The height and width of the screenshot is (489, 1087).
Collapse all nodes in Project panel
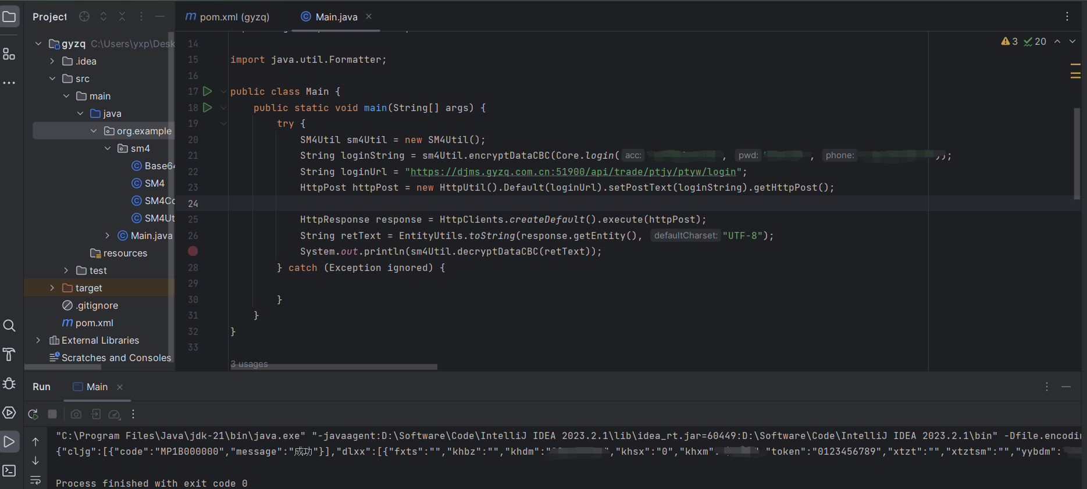click(x=122, y=16)
